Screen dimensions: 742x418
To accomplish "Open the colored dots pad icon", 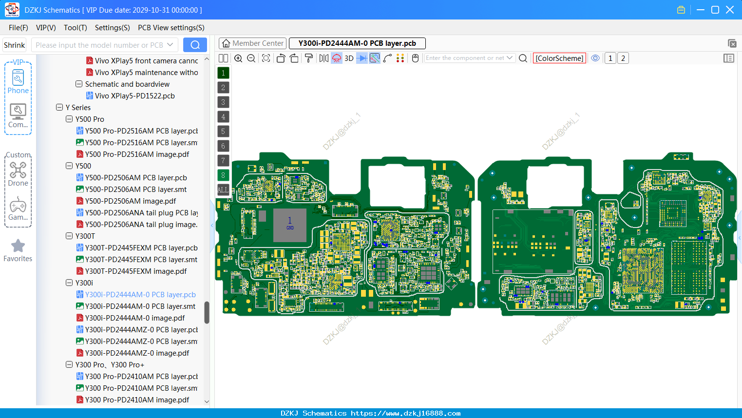I will 400,58.
